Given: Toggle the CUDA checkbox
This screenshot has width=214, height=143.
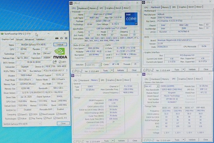Looking at the screenshot, I should click(30, 114).
